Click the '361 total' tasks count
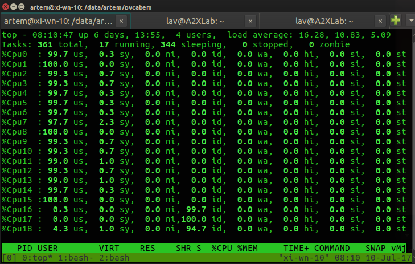The height and width of the screenshot is (264, 415). click(60, 44)
